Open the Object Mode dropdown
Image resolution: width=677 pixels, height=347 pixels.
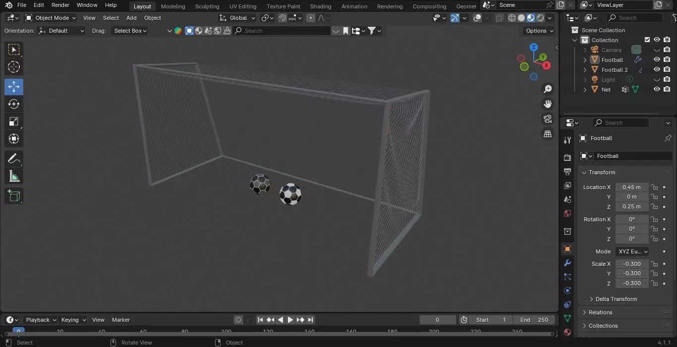(x=51, y=18)
